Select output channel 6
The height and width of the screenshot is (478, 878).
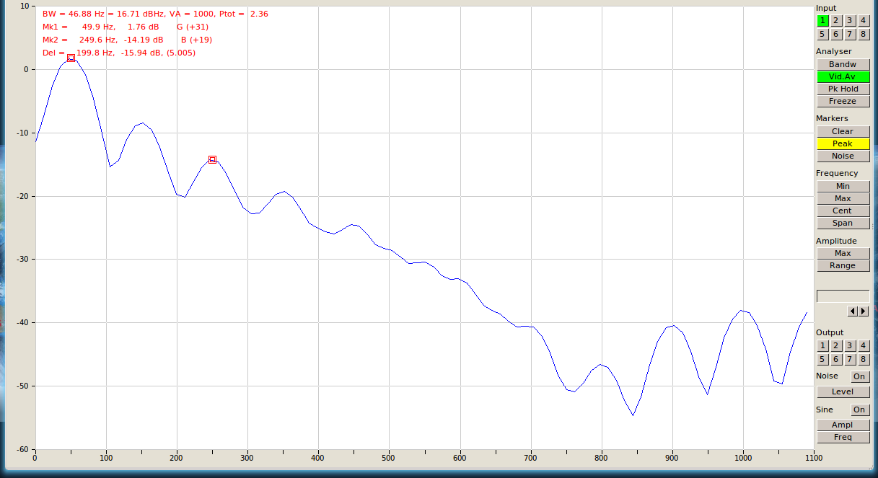click(x=836, y=360)
